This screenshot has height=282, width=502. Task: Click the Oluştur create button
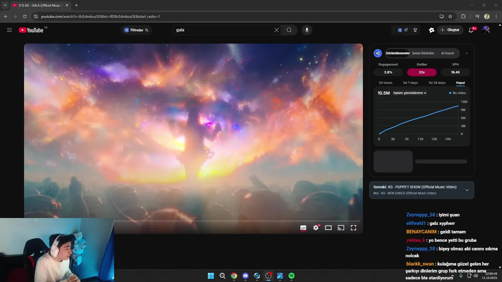[450, 30]
